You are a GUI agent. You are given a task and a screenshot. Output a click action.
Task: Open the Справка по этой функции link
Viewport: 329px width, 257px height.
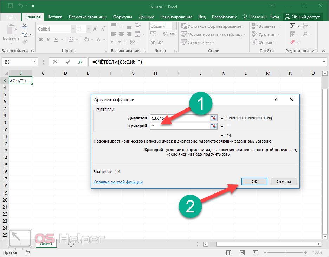[x=118, y=182]
